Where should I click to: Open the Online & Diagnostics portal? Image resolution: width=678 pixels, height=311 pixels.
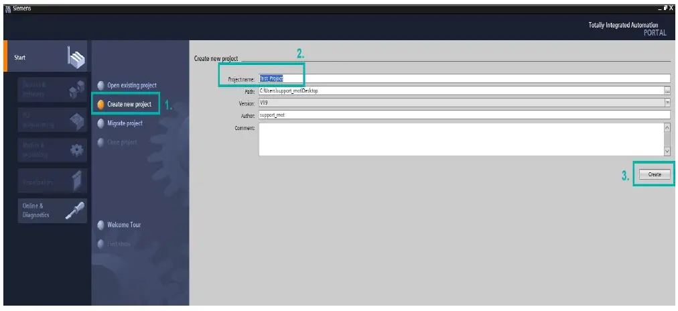[x=52, y=211]
